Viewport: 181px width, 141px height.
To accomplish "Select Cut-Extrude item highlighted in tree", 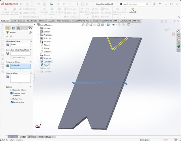I will pyautogui.click(x=46, y=62).
